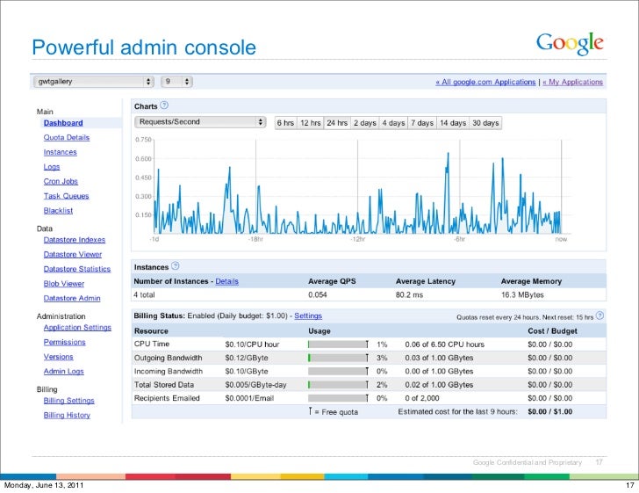Image resolution: width=639 pixels, height=493 pixels.
Task: Open Billing Settings in the sidebar
Action: pyautogui.click(x=68, y=401)
